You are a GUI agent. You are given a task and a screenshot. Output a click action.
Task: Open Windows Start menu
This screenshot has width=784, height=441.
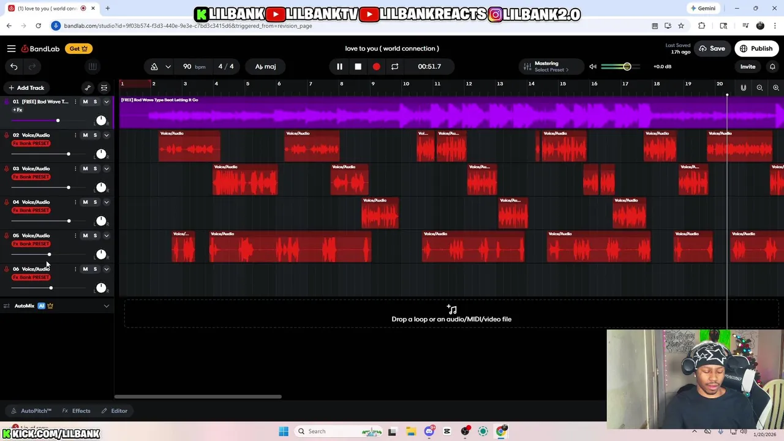coord(284,431)
